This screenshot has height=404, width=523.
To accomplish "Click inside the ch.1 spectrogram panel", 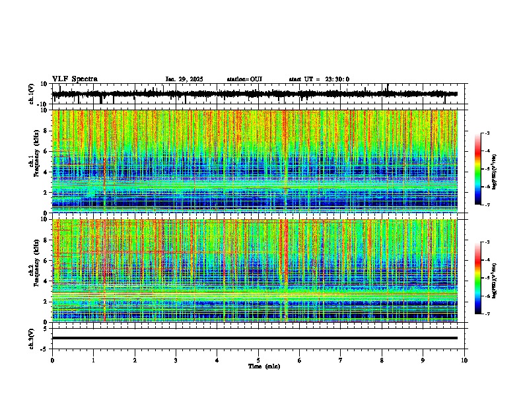I will (258, 161).
